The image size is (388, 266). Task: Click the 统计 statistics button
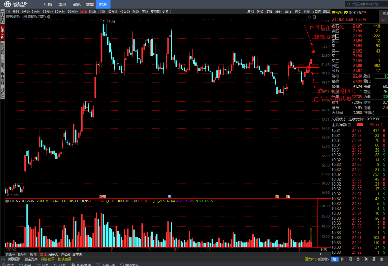[x=279, y=12]
